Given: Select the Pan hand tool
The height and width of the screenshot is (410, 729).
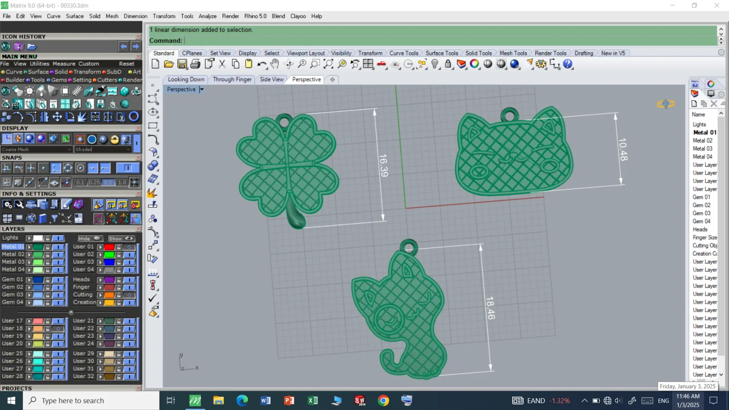Looking at the screenshot, I should pyautogui.click(x=275, y=64).
